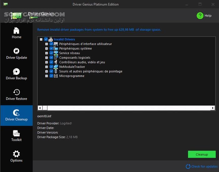The height and width of the screenshot is (172, 219).
Task: Uncheck Périphériques d'interface utilisateur checkbox
Action: coord(51,44)
